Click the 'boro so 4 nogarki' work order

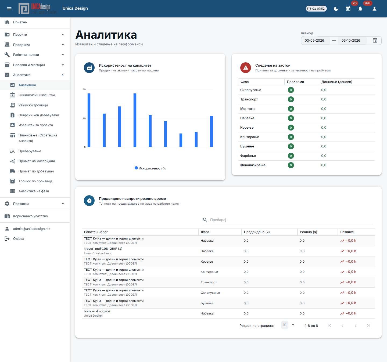point(228,313)
